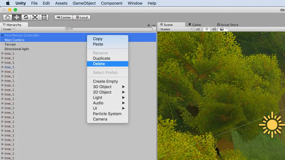This screenshot has width=285, height=160.
Task: Select the Rotate tool
Action: (26, 17)
